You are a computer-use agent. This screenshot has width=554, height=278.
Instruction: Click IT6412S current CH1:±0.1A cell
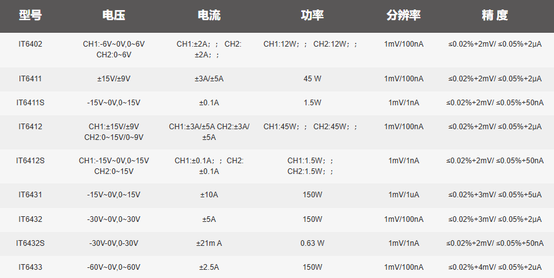tap(209, 166)
